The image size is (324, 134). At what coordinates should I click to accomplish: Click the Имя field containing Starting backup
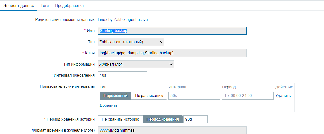click(x=172, y=30)
